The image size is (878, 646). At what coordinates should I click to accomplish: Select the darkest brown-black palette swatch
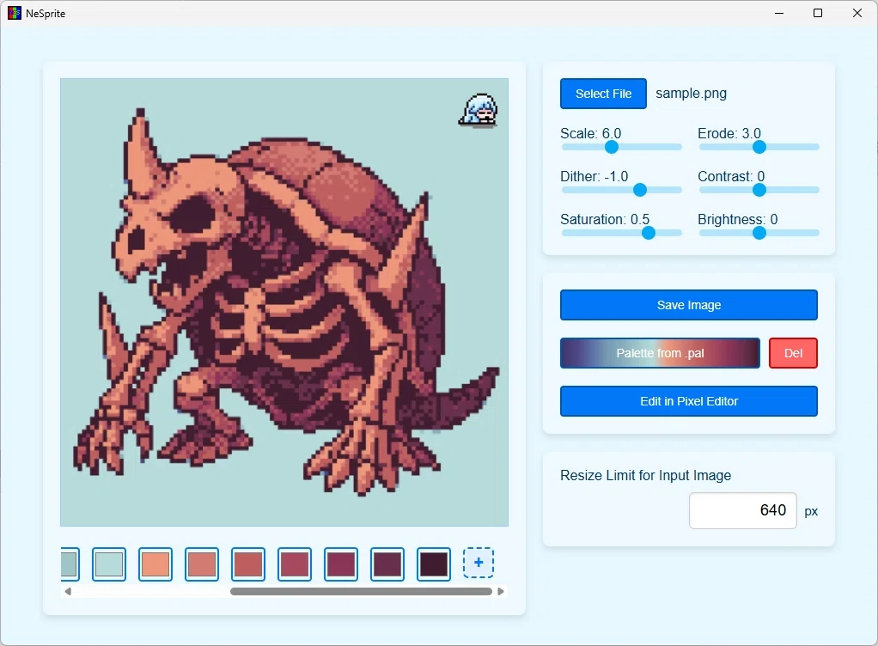[434, 564]
